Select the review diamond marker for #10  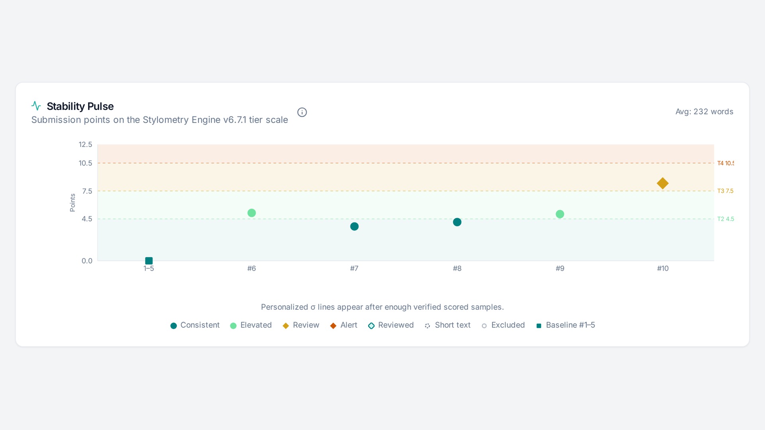point(663,183)
